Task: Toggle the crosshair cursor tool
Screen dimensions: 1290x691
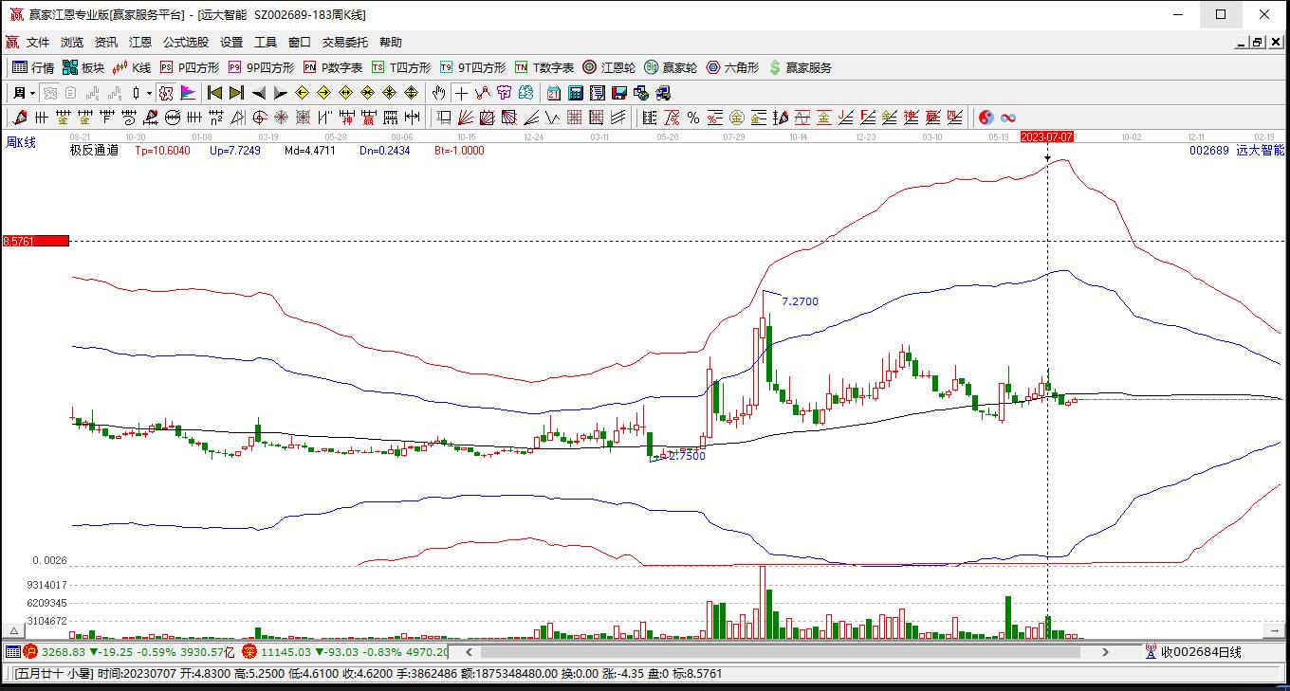Action: (461, 93)
